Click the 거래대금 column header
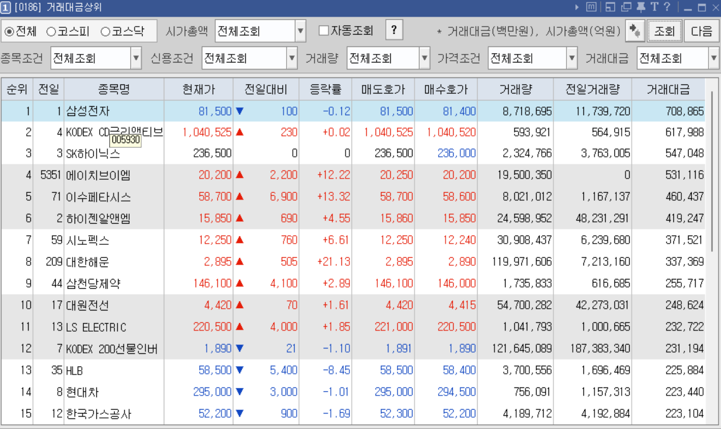The width and height of the screenshot is (721, 429). pos(669,89)
